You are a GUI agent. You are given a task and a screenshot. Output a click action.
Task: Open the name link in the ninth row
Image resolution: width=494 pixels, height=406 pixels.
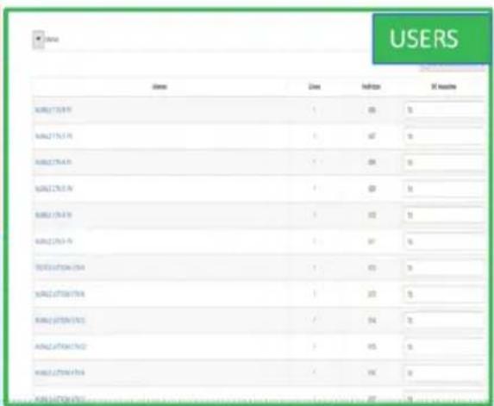(60, 321)
